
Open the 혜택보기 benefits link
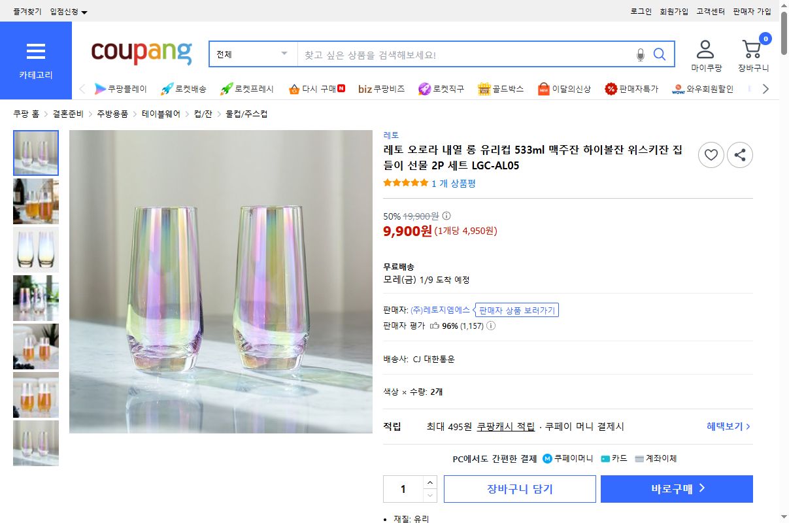coord(724,426)
